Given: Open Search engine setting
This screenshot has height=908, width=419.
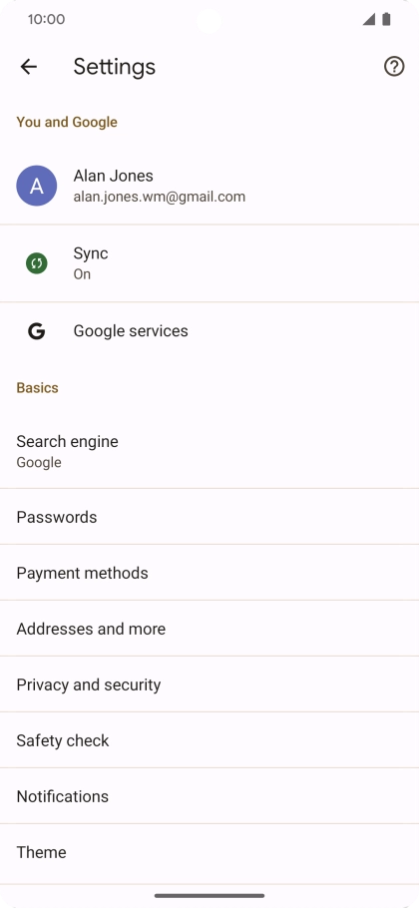Looking at the screenshot, I should (209, 451).
